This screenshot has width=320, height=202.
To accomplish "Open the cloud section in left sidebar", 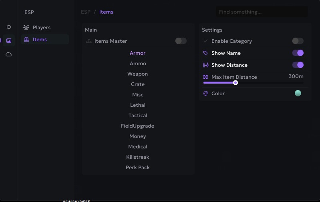I will pyautogui.click(x=9, y=54).
